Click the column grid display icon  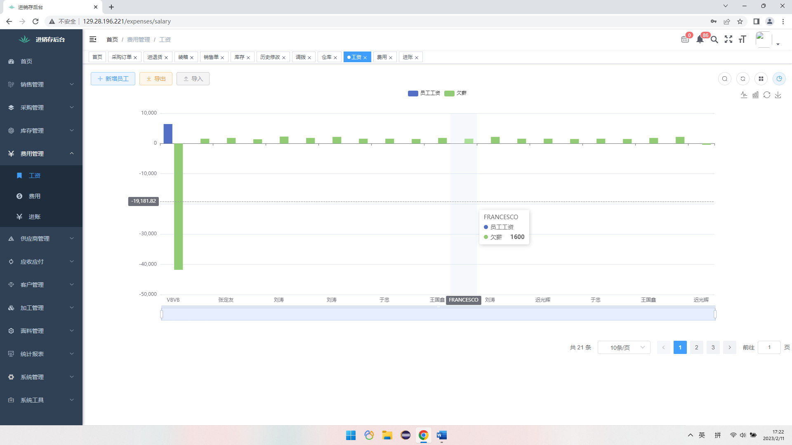pyautogui.click(x=761, y=79)
